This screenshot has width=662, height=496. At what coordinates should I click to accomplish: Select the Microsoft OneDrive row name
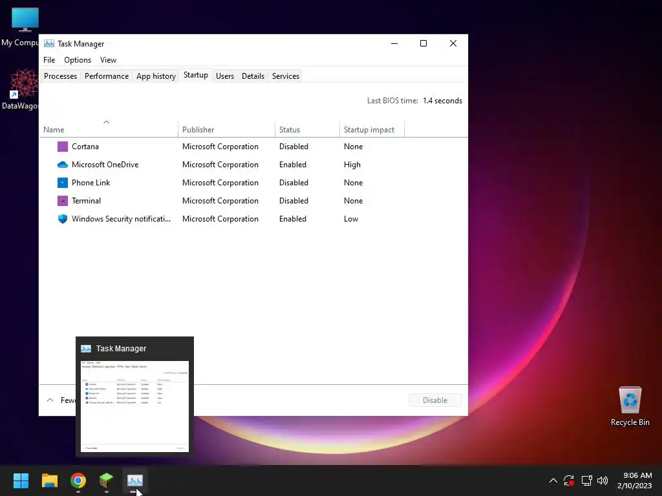pos(105,165)
